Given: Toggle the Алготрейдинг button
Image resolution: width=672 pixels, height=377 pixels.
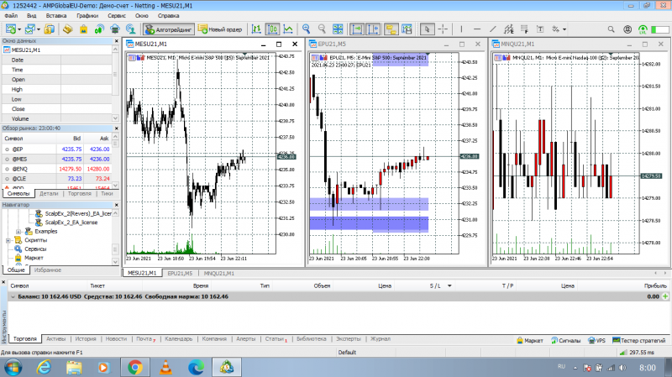Looking at the screenshot, I should [169, 29].
